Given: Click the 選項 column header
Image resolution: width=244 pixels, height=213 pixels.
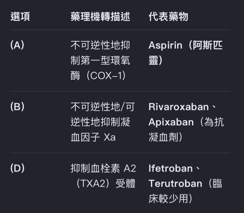Looking at the screenshot, I should tap(20, 17).
